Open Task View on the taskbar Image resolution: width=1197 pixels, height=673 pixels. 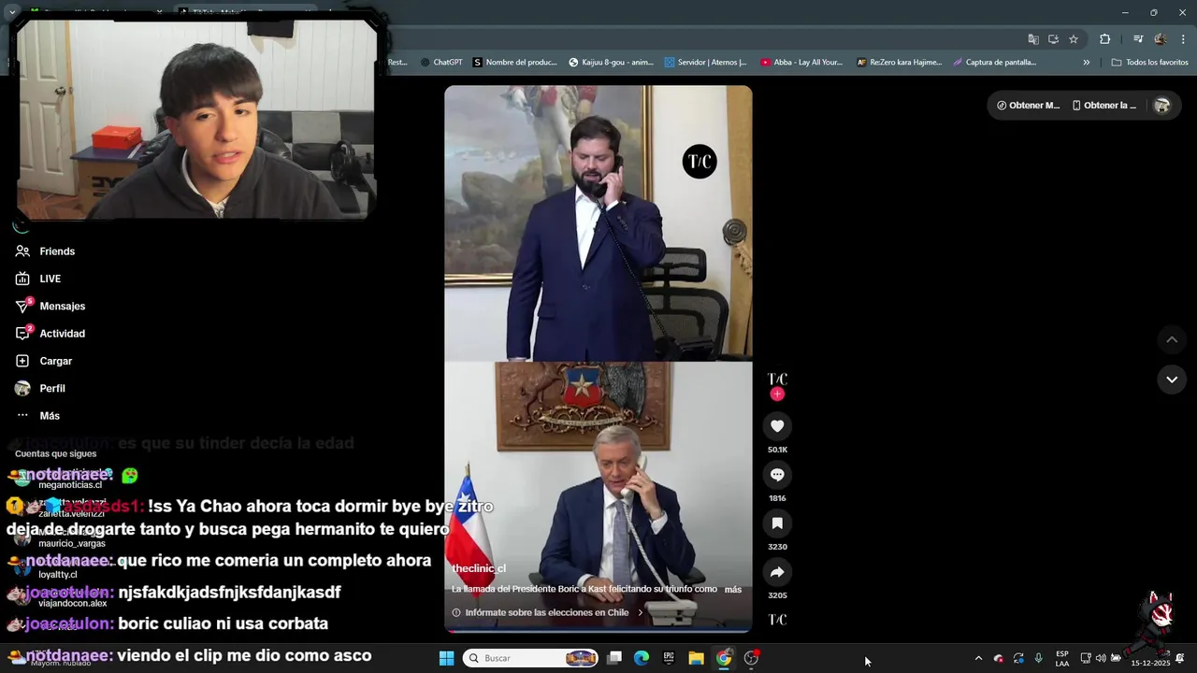click(614, 658)
